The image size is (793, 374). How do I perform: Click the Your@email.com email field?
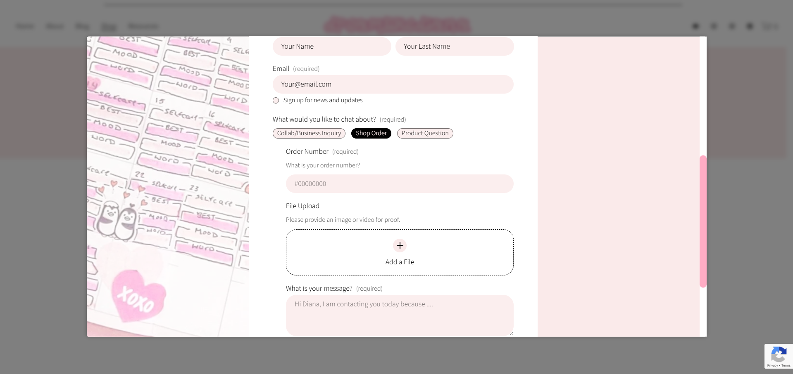(x=393, y=84)
